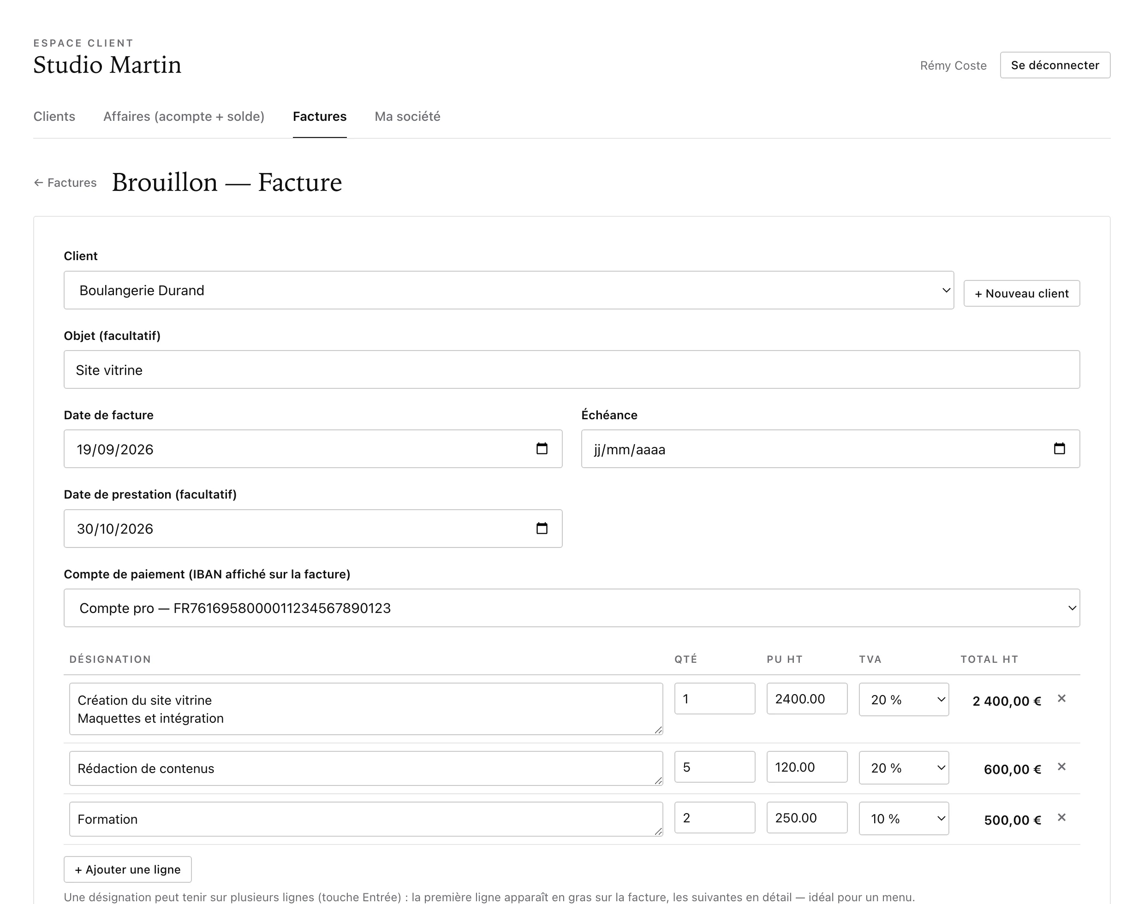The height and width of the screenshot is (904, 1144).
Task: Expand the Client dropdown Boulangerie Durand
Action: click(509, 290)
